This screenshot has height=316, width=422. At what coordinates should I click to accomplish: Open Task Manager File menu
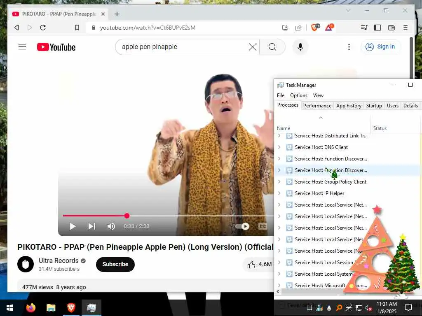pos(280,95)
